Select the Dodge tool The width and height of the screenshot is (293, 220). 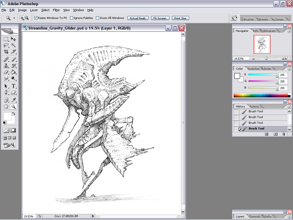tap(13, 78)
